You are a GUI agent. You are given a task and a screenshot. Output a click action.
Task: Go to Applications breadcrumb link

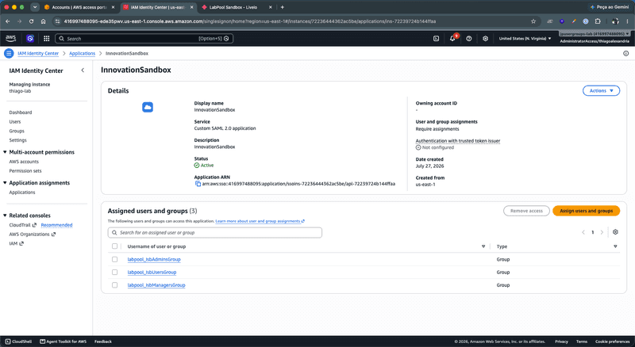pyautogui.click(x=83, y=53)
